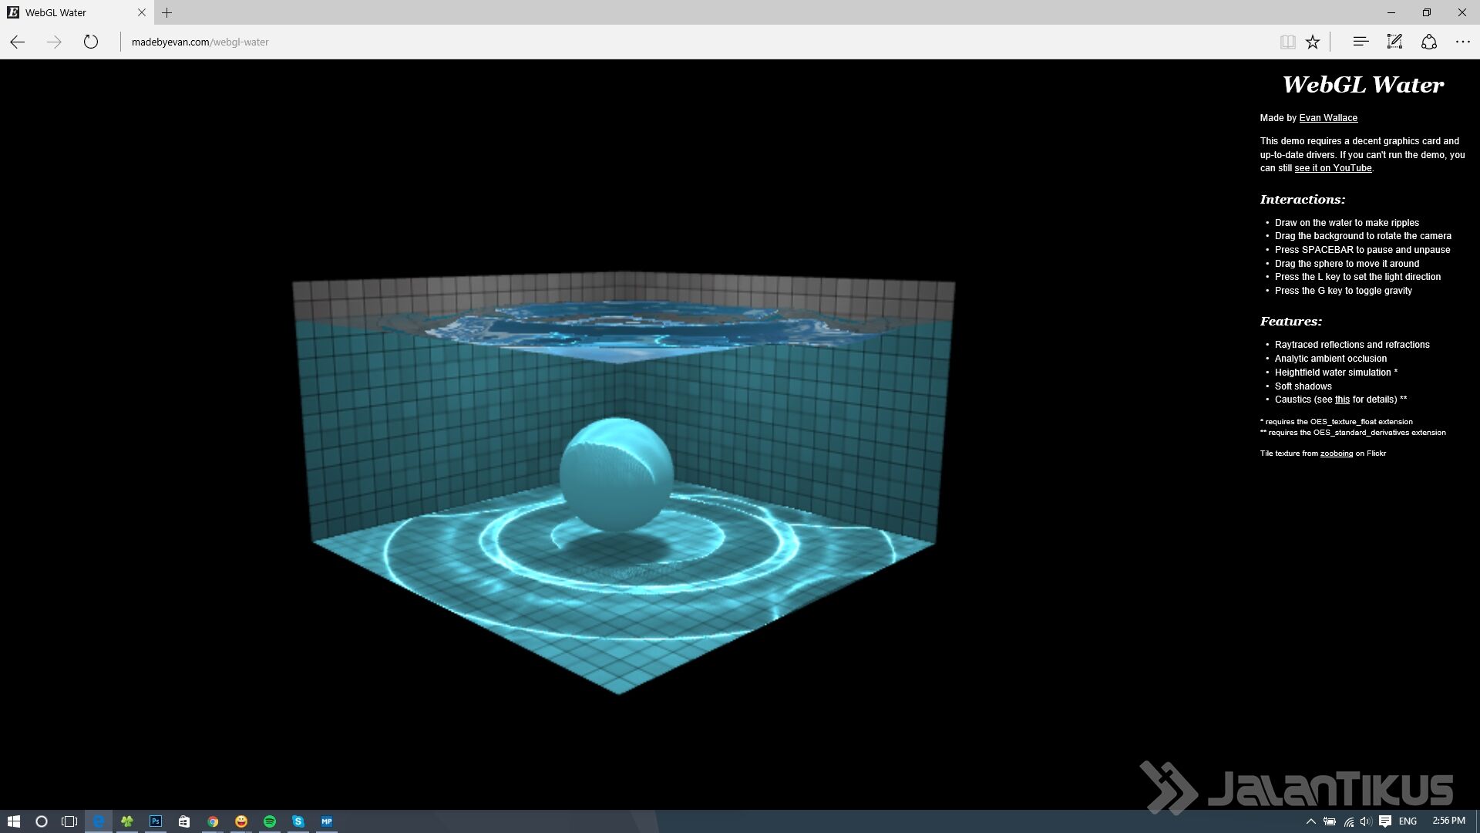Open the Edge Hub panel
Image resolution: width=1480 pixels, height=833 pixels.
(x=1361, y=42)
